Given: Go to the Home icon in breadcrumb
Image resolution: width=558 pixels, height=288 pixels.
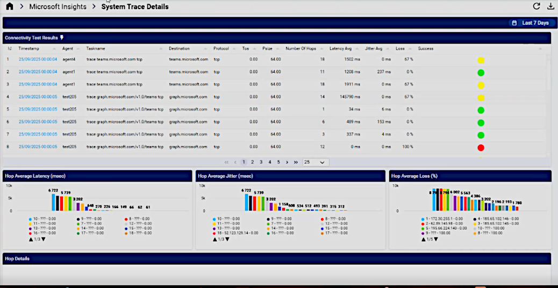Looking at the screenshot, I should (x=10, y=6).
